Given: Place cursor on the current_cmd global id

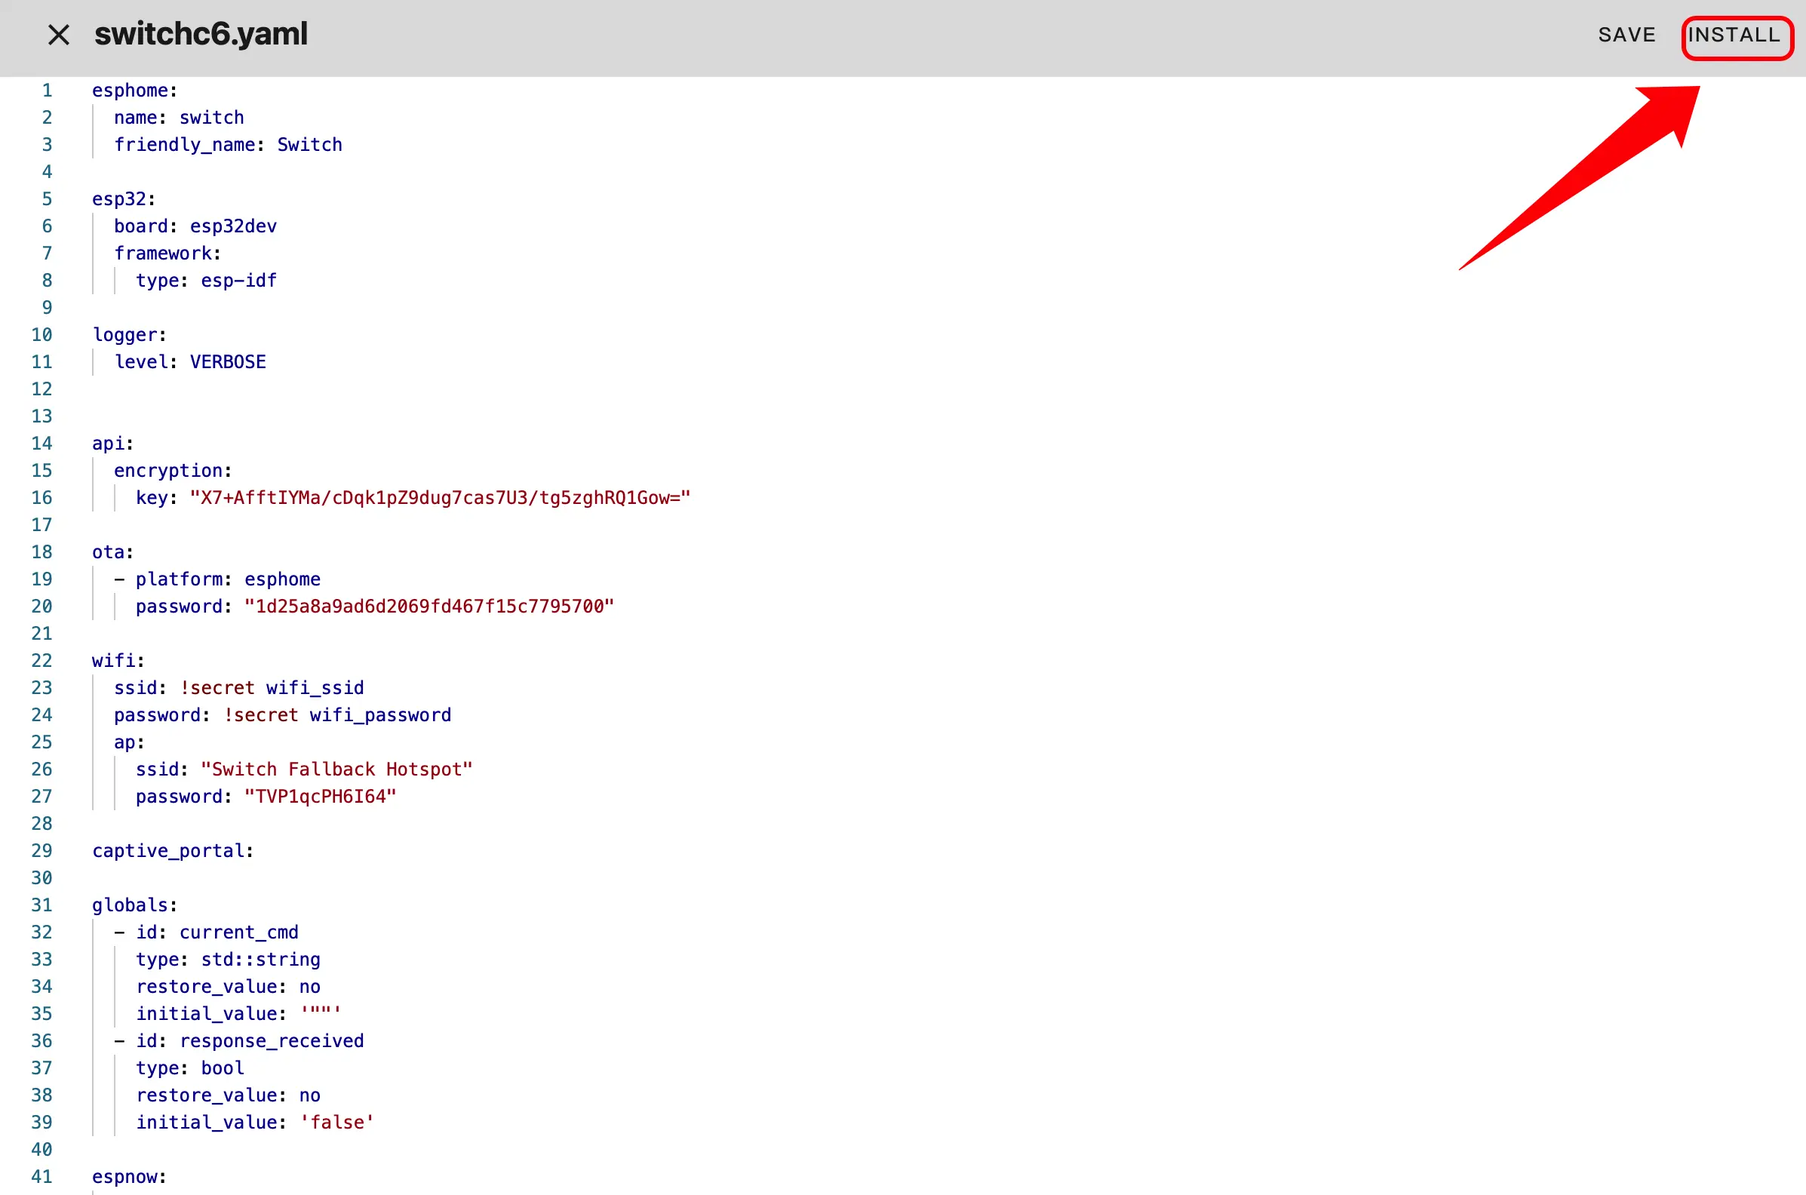Looking at the screenshot, I should point(238,932).
